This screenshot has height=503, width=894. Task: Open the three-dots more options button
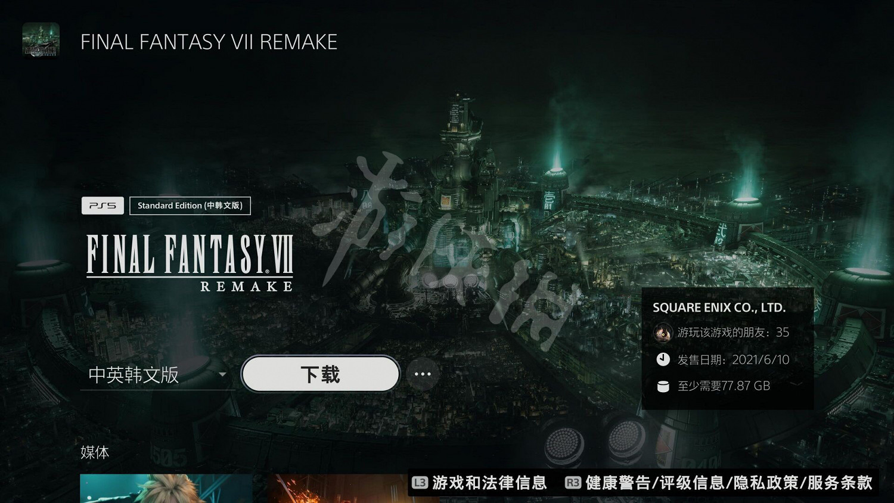[x=423, y=374]
